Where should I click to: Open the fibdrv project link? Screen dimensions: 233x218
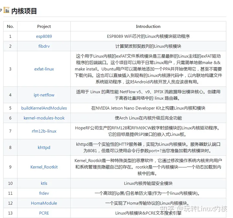44,46
